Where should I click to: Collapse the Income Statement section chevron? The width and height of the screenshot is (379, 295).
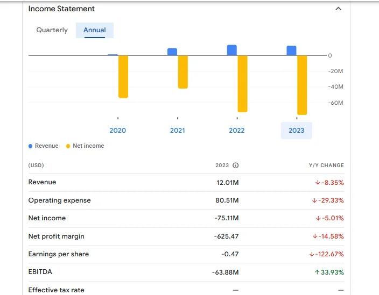(338, 9)
